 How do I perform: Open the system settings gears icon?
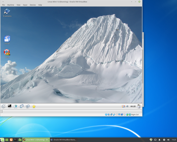[28, 106]
